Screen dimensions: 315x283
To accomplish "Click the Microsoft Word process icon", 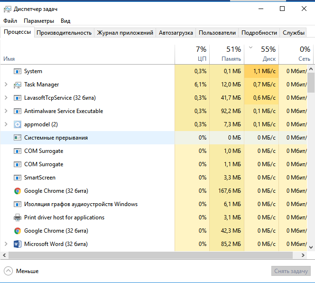I will coord(18,244).
